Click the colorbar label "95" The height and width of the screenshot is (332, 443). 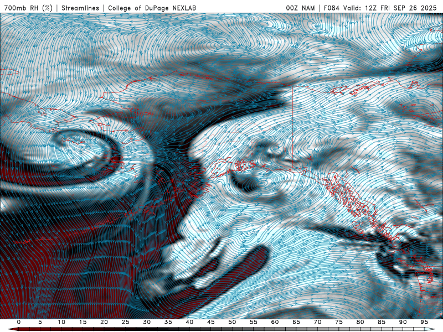(424, 322)
